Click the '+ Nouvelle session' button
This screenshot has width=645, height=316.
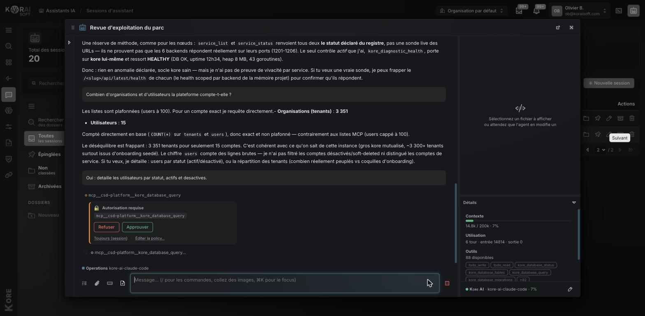609,83
